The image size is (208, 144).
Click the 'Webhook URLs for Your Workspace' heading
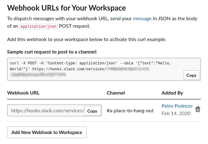click(66, 8)
